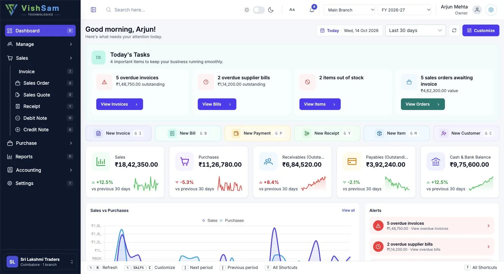
Task: Open the Last 30 days period dropdown
Action: click(415, 30)
